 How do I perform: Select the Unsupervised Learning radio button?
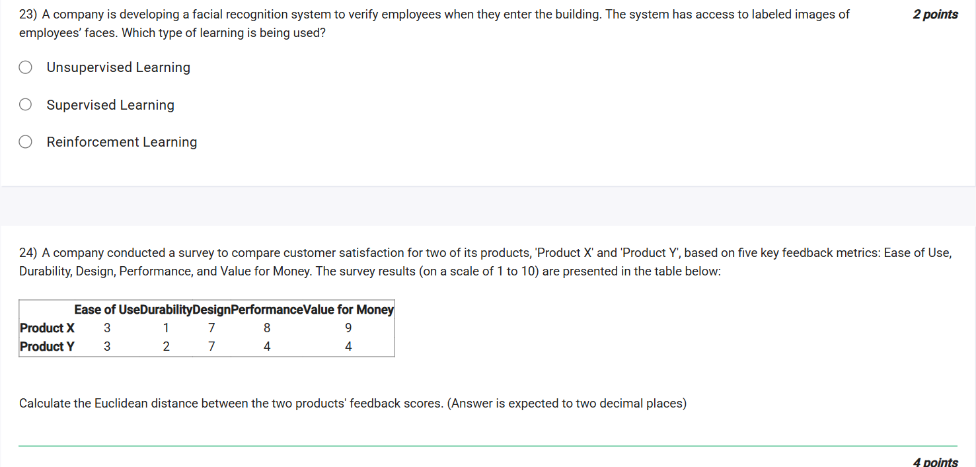(25, 67)
